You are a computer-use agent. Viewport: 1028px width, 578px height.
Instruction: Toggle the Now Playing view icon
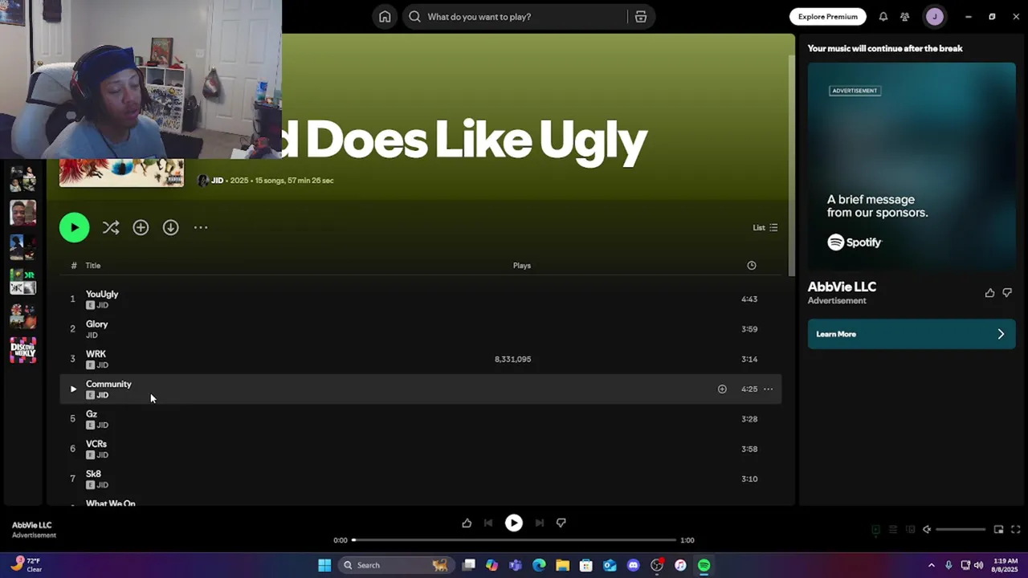(x=875, y=530)
